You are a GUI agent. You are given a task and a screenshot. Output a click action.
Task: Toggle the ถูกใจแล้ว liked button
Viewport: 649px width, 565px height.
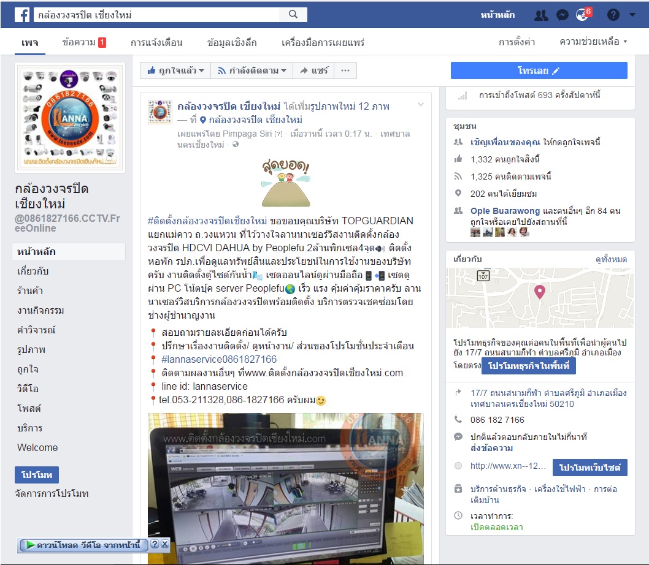point(175,70)
